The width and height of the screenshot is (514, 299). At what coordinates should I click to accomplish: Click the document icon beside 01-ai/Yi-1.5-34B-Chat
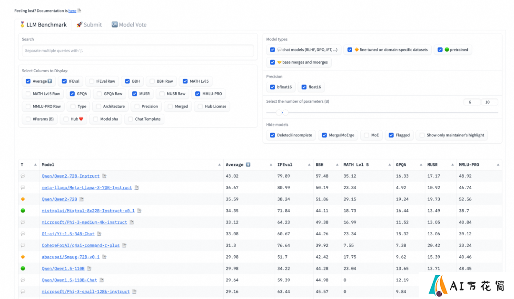(x=99, y=234)
